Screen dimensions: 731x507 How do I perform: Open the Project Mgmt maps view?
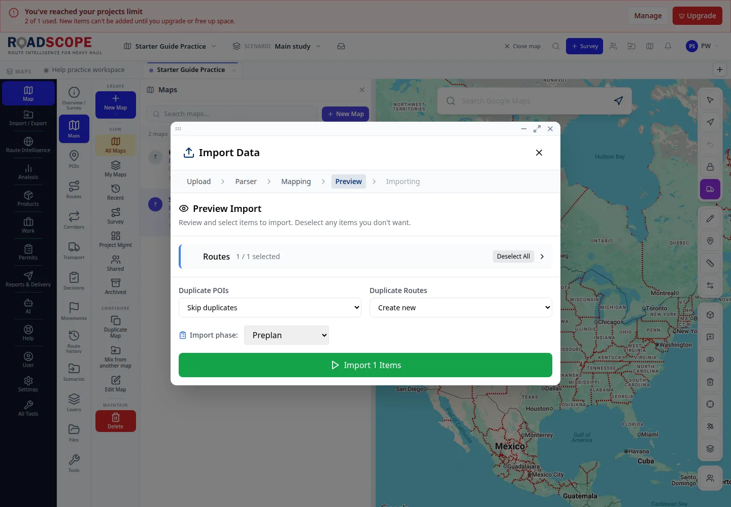tap(116, 239)
